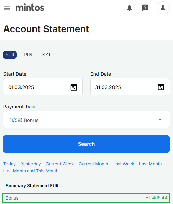Viewport: 173px width, 204px height.
Task: Switch to the KZT currency tab
Action: [x=46, y=55]
